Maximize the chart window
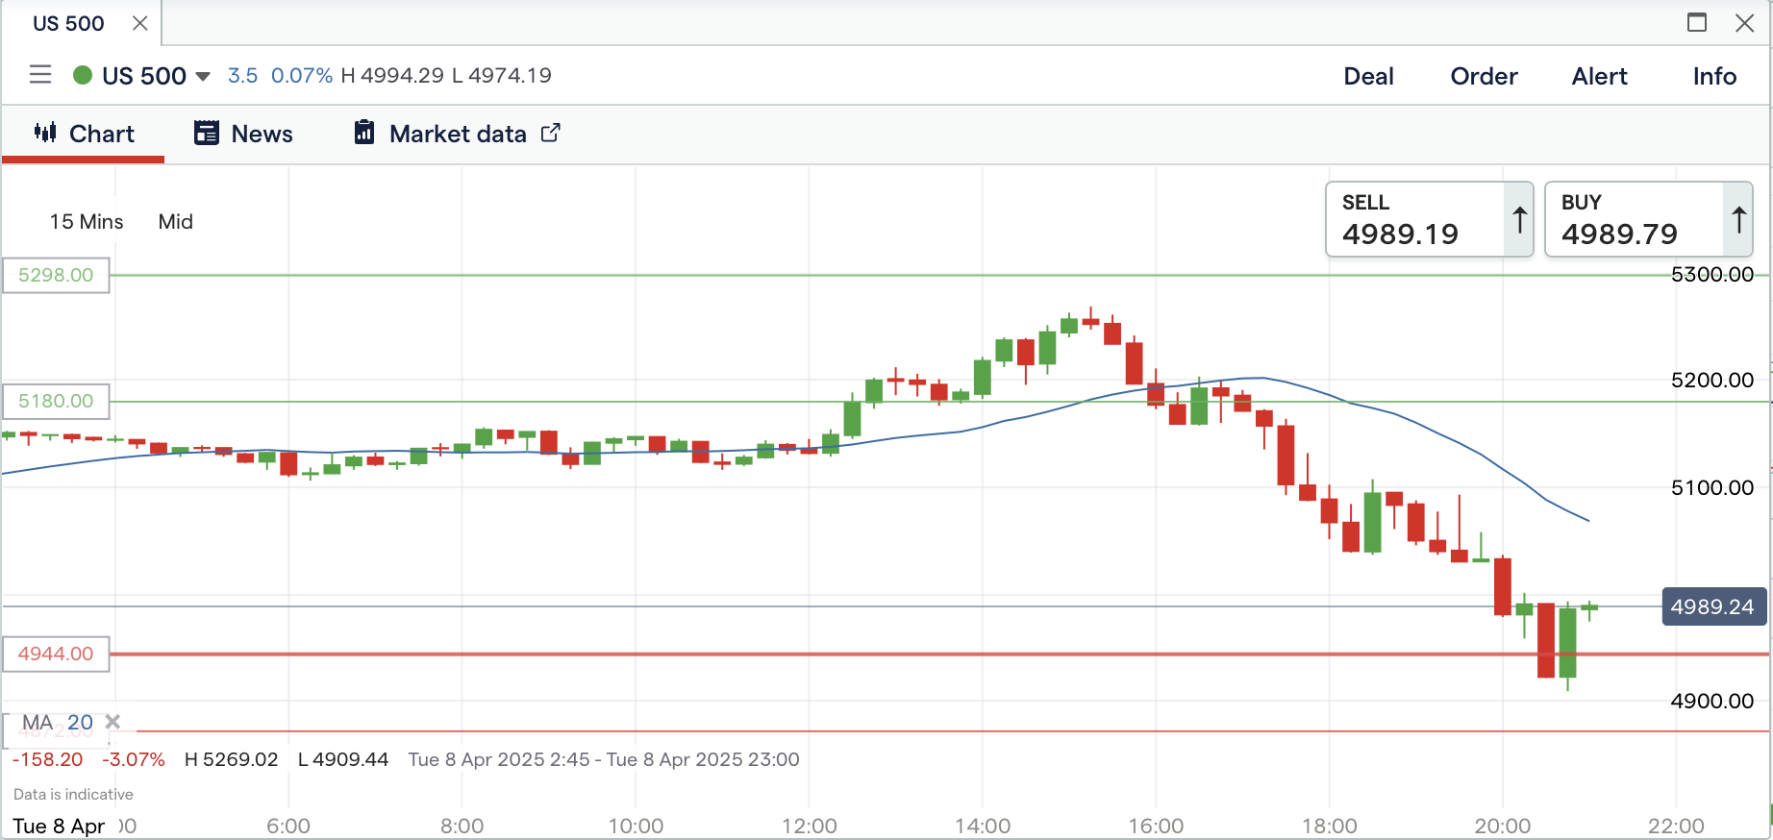The image size is (1773, 840). pyautogui.click(x=1697, y=22)
